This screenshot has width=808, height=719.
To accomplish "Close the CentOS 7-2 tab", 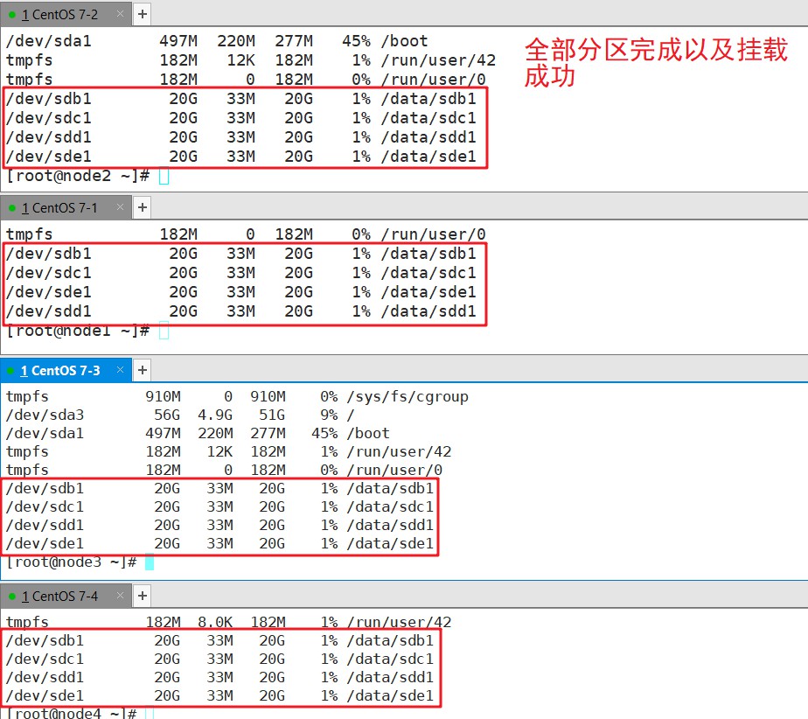I will coord(120,14).
